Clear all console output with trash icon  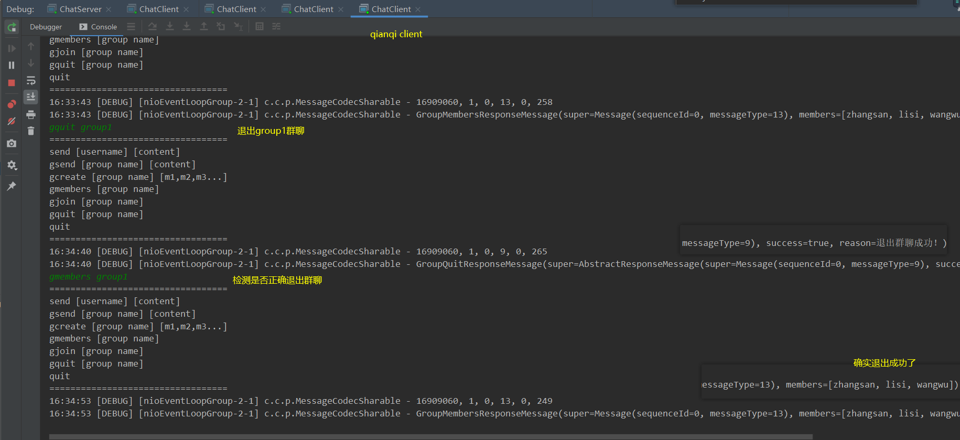click(x=31, y=131)
